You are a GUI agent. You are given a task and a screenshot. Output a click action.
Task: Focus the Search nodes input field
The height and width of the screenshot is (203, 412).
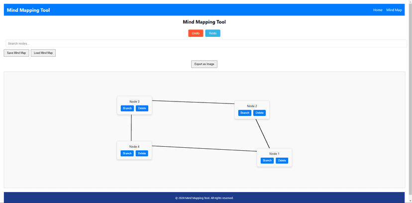point(206,44)
